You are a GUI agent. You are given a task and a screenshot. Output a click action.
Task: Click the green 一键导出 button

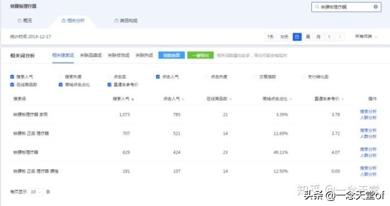(x=201, y=55)
